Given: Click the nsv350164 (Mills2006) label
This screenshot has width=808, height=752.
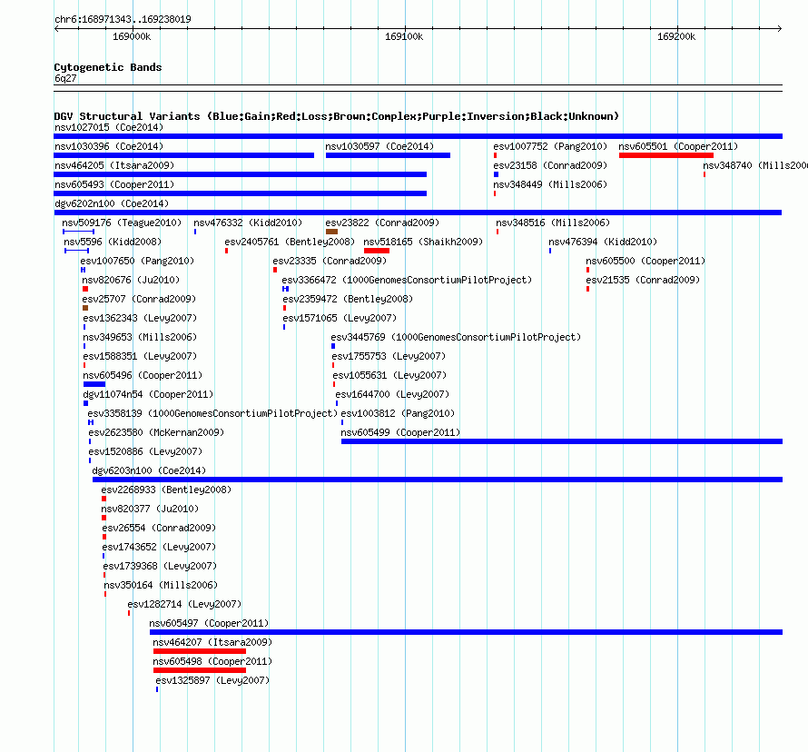Looking at the screenshot, I should point(162,585).
